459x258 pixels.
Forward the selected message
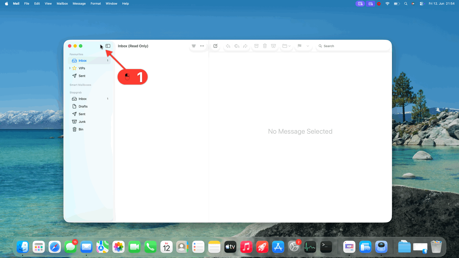point(245,46)
